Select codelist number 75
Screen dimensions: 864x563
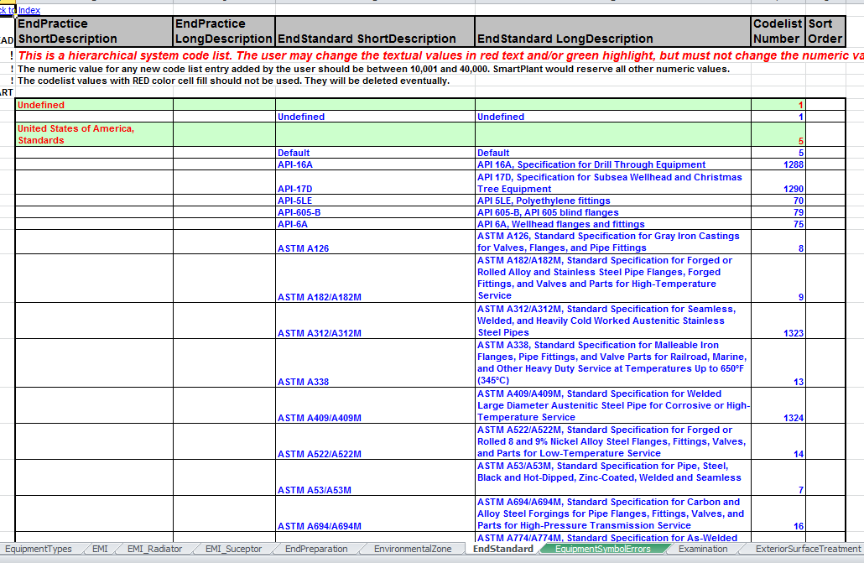coord(778,224)
